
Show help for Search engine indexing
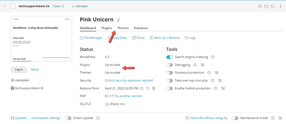[213, 57]
